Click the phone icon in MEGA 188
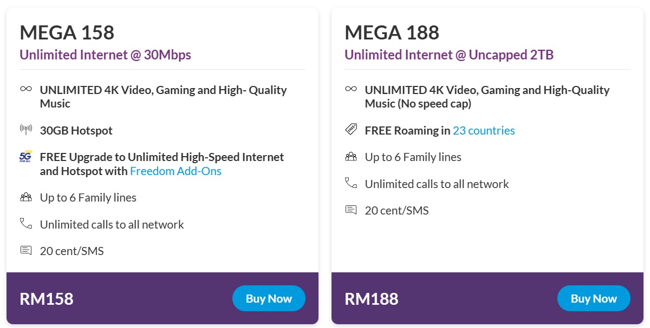 351,183
